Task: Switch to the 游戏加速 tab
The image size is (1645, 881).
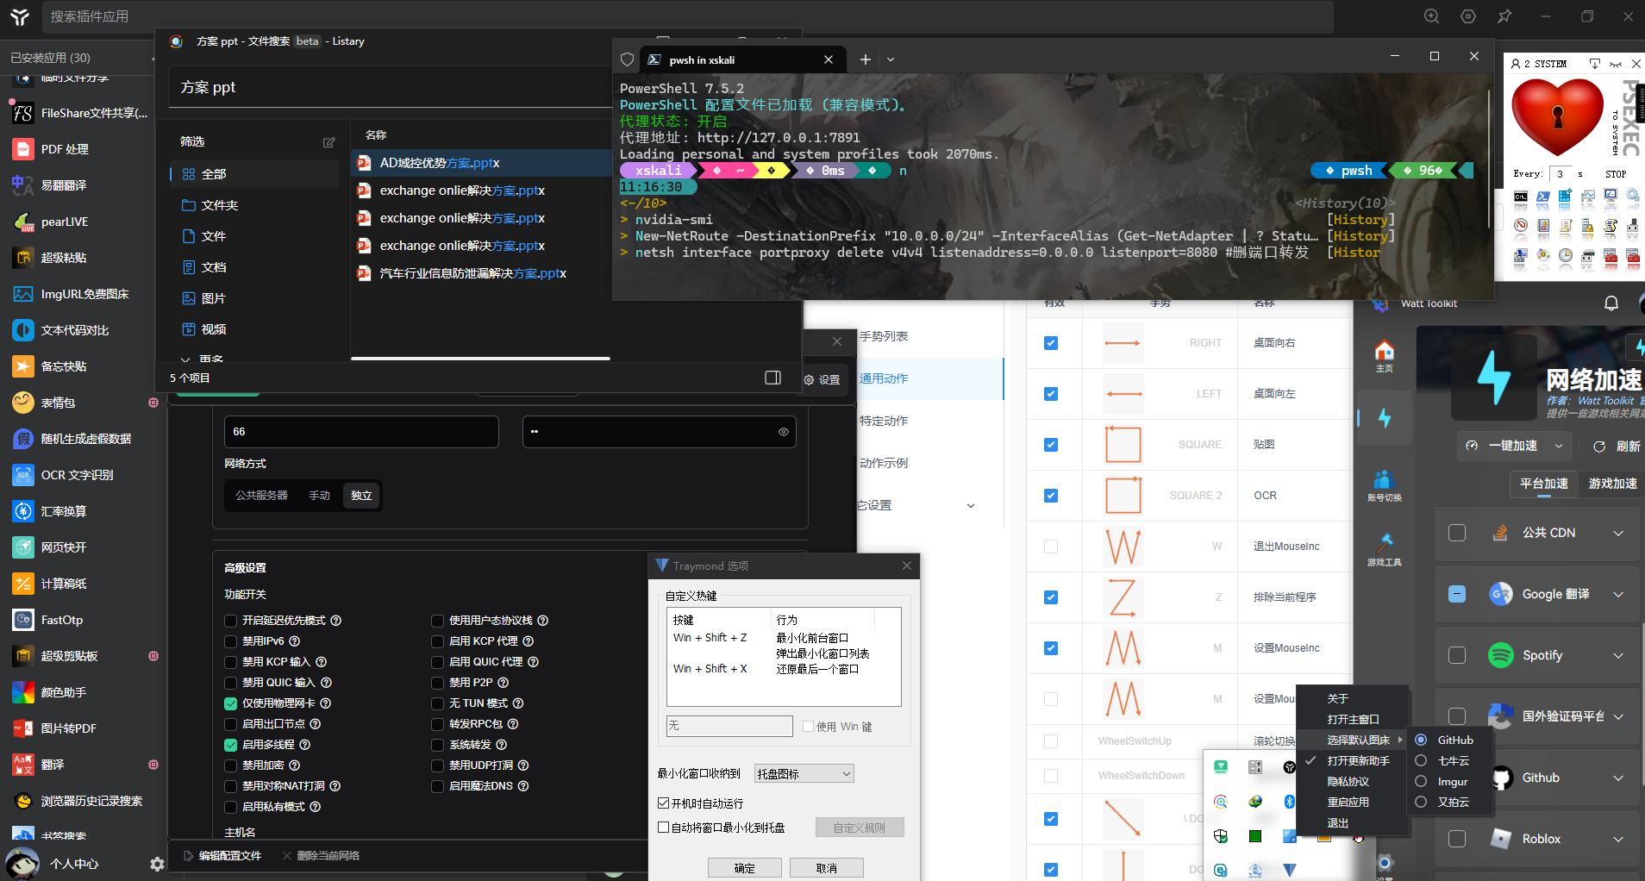Action: coord(1612,484)
